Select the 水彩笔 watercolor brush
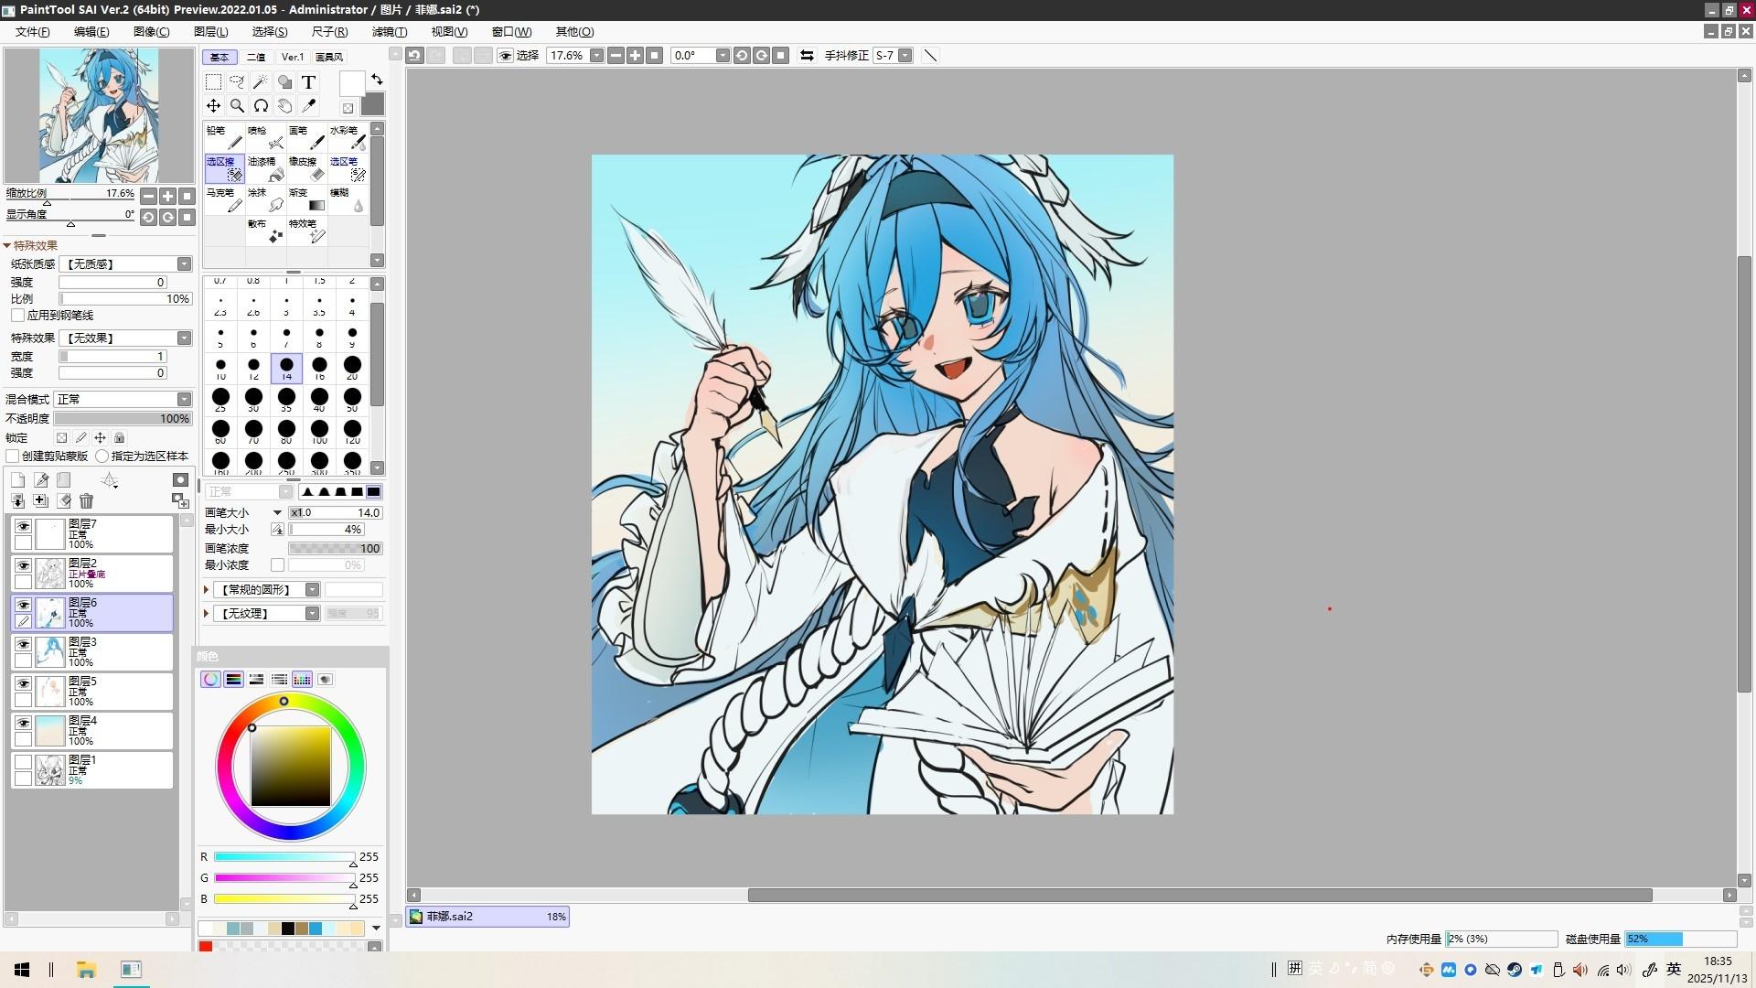This screenshot has height=988, width=1756. (x=348, y=137)
